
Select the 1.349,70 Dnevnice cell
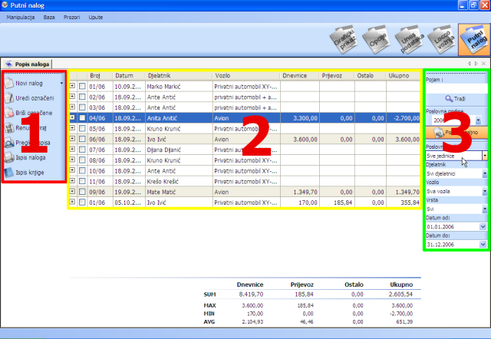point(300,192)
